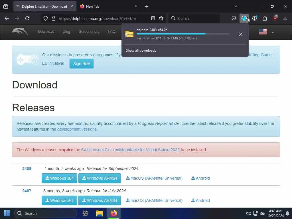Open Save to Pocket icon

point(234,18)
